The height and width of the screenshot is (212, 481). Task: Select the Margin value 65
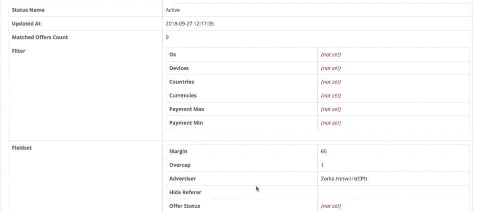pos(324,151)
